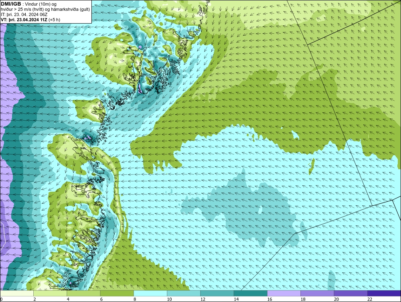Click the 14–16 m/s dark teal legend swatch
Image resolution: width=401 pixels, height=302 pixels.
pyautogui.click(x=250, y=293)
